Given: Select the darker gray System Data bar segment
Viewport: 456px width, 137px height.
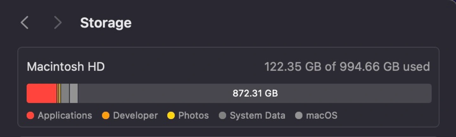Looking at the screenshot, I should (x=65, y=93).
